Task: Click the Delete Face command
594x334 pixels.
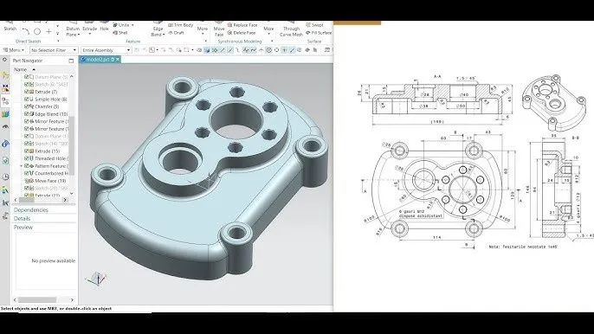Action: (x=242, y=33)
